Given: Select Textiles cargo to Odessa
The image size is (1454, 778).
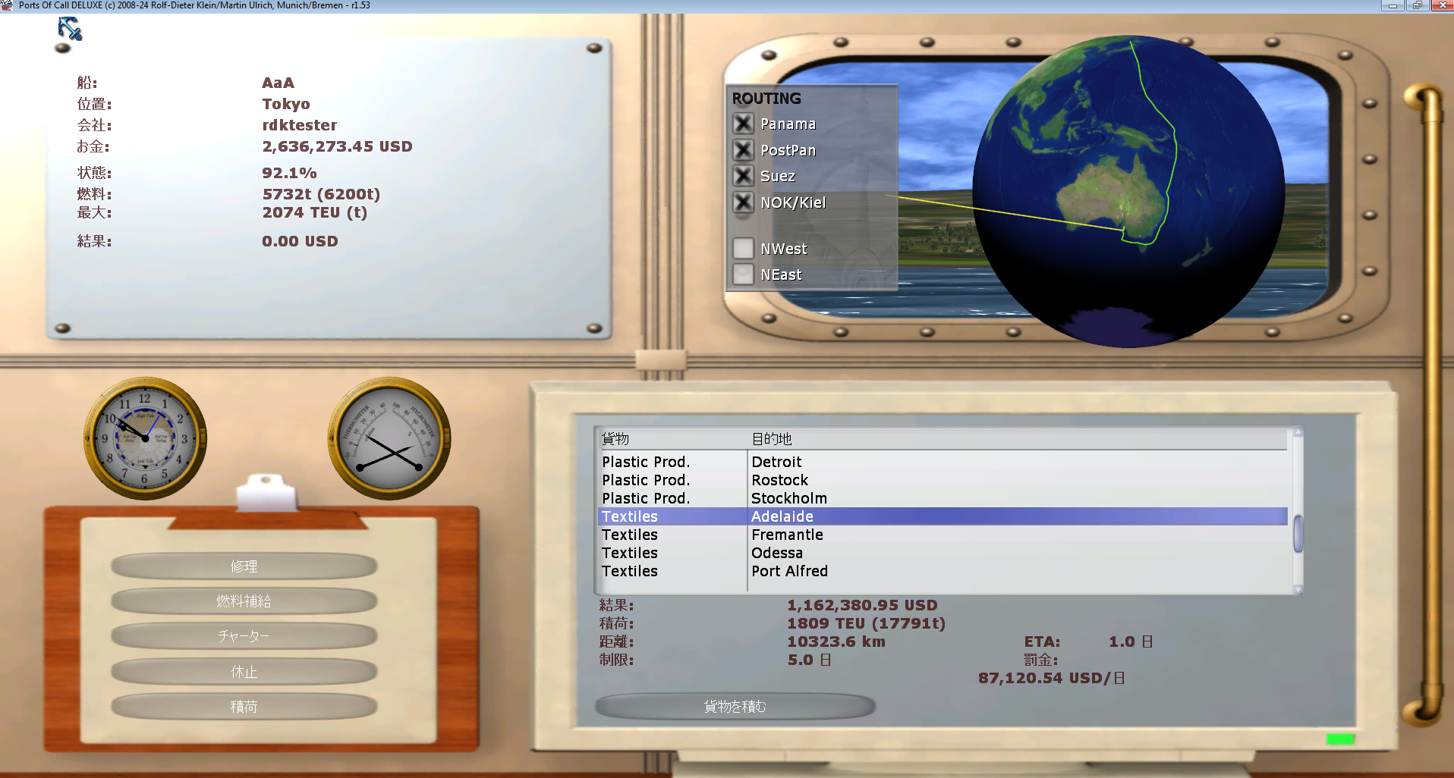Looking at the screenshot, I should pyautogui.click(x=943, y=553).
